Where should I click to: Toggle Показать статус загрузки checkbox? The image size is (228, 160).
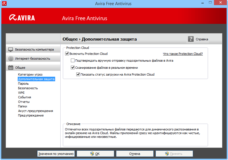78,74
